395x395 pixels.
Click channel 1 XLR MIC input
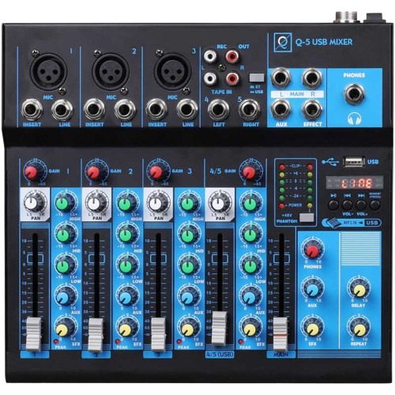[49, 71]
